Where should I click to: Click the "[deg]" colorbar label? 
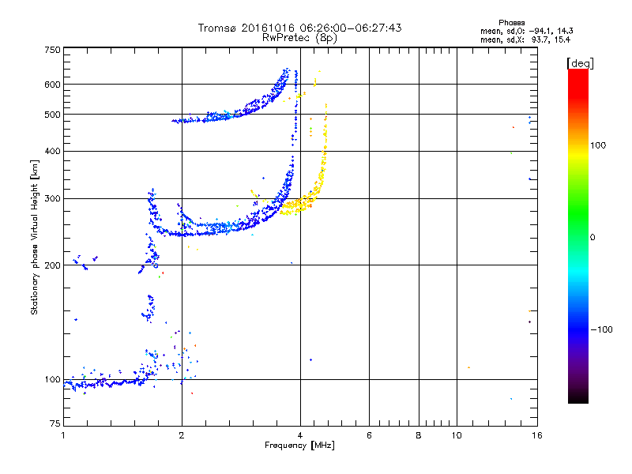coord(580,63)
